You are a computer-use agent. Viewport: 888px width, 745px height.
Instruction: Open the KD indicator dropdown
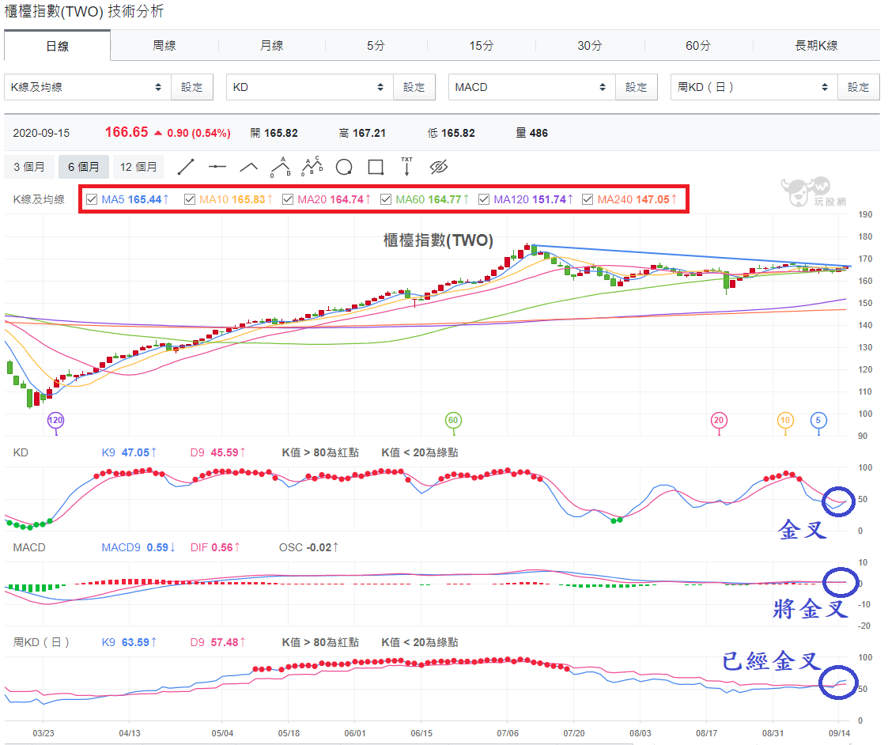coord(310,87)
